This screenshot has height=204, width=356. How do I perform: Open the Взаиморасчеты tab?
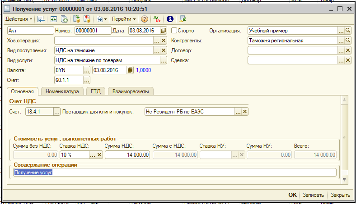(x=131, y=91)
